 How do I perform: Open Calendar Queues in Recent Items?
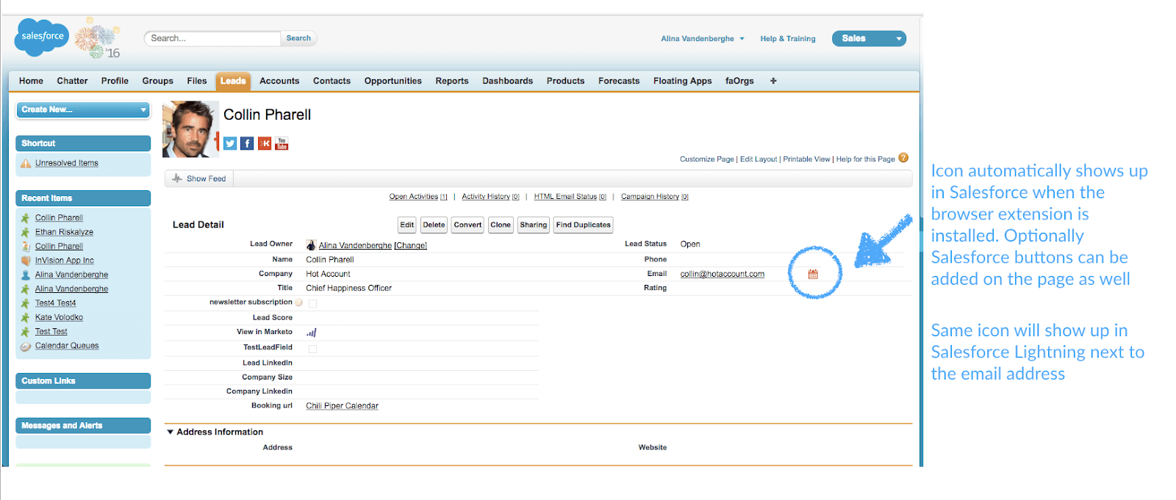[x=67, y=346]
